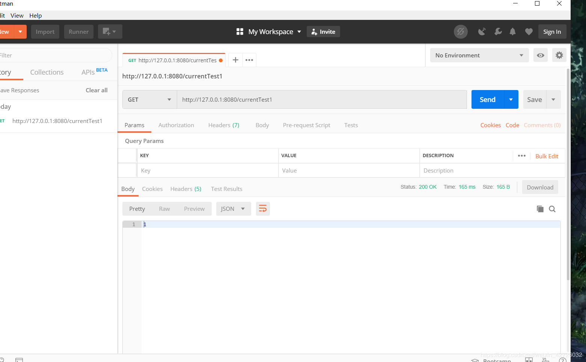This screenshot has width=586, height=362.
Task: Click the Sign In button
Action: (552, 32)
